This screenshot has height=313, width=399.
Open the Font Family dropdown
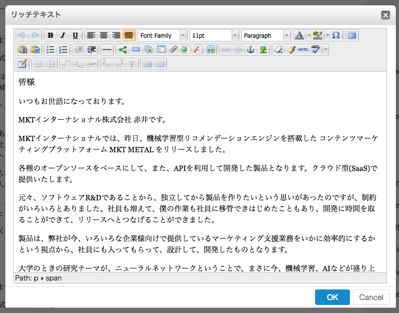pos(162,36)
